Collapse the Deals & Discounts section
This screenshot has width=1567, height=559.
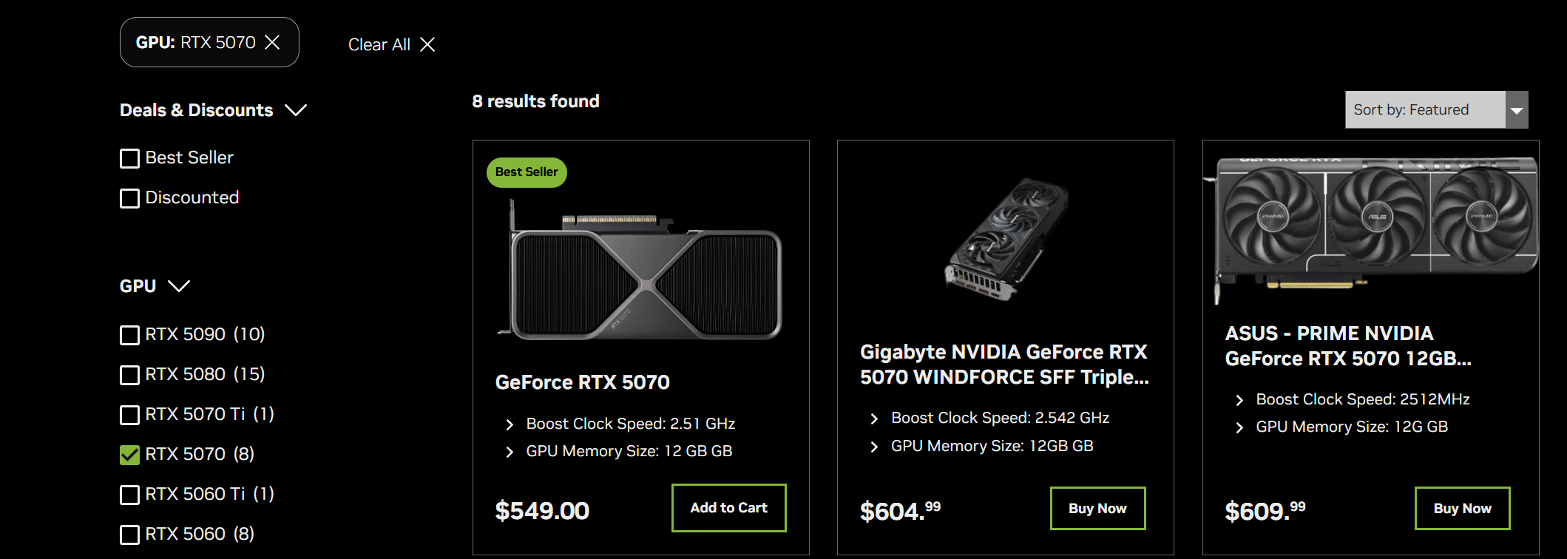pyautogui.click(x=296, y=110)
